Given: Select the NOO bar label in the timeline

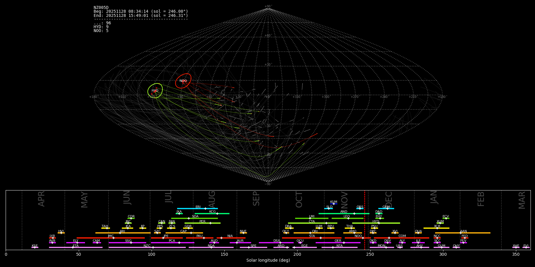Looking at the screenshot, I should 358,236.
